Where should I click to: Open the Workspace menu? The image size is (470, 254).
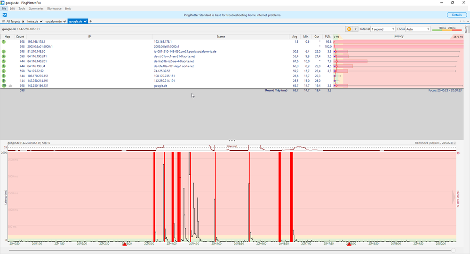(54, 8)
